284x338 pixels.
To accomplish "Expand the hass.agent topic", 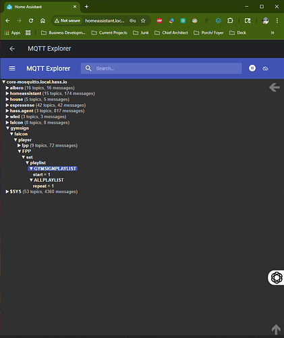I will pos(7,111).
